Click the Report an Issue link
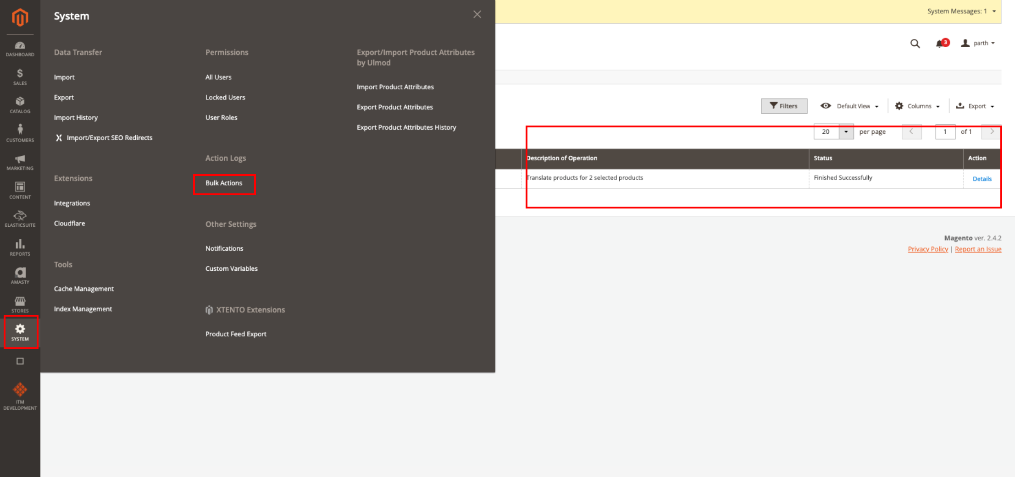The height and width of the screenshot is (477, 1015). point(978,249)
